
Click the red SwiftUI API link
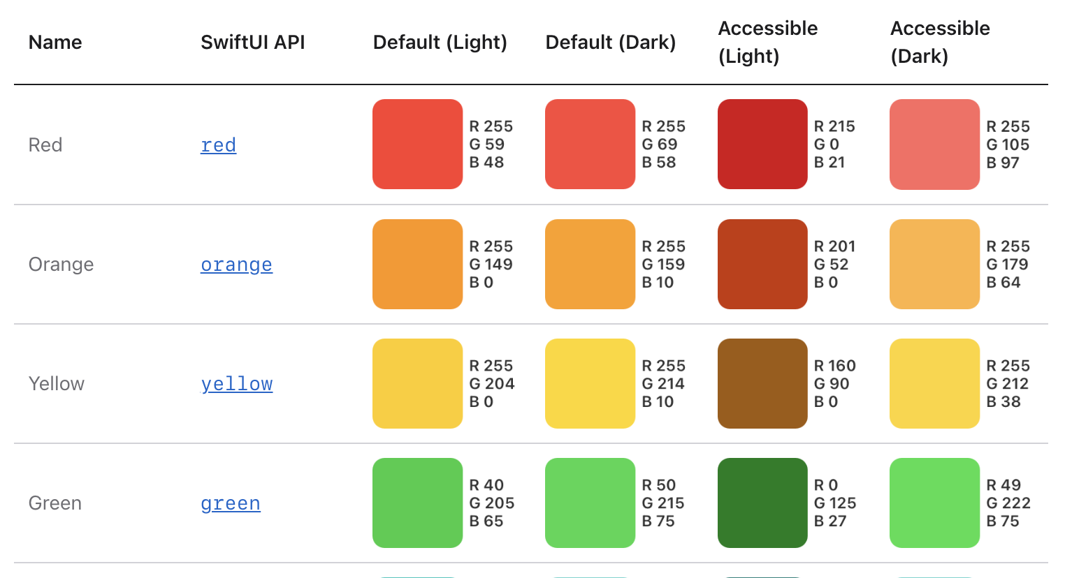(218, 145)
